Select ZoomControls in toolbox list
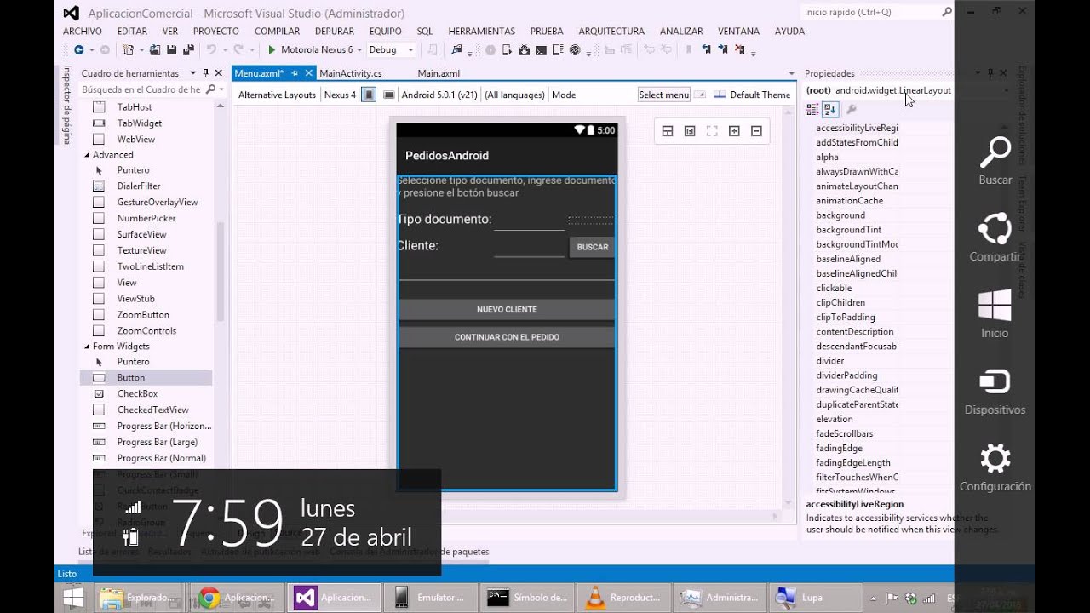 point(146,330)
